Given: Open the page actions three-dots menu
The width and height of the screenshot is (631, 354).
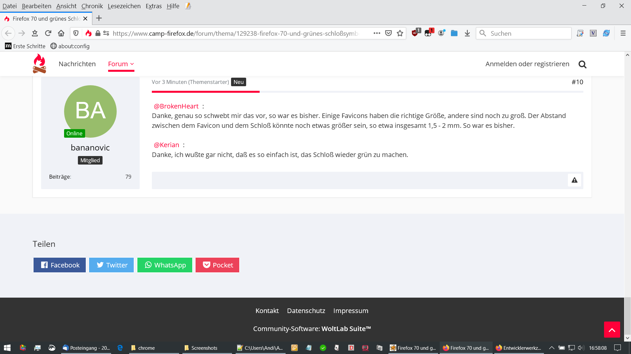Looking at the screenshot, I should pos(377,33).
